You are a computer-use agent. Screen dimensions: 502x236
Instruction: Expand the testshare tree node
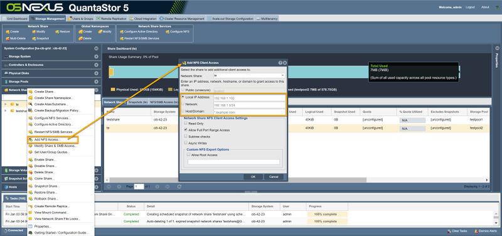click(x=6, y=111)
